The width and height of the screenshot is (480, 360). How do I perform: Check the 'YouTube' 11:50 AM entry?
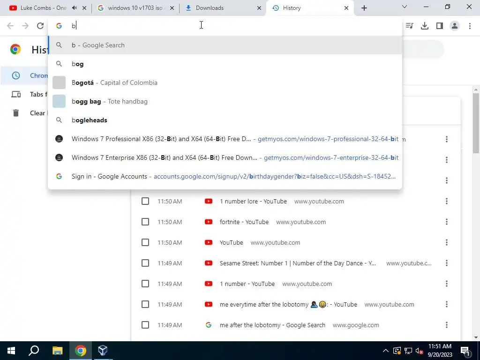tap(145, 242)
